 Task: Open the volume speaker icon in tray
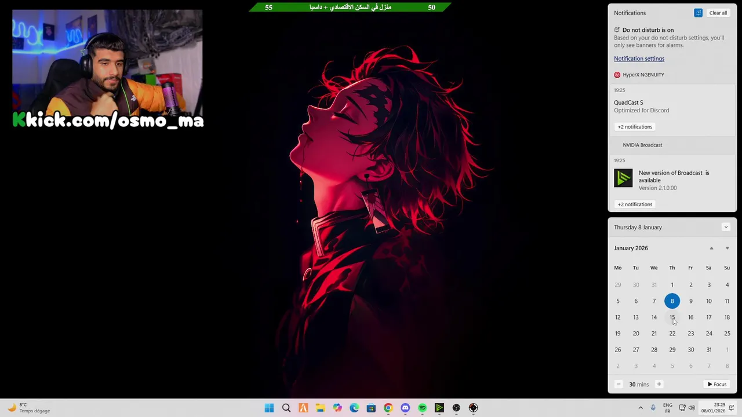click(692, 408)
